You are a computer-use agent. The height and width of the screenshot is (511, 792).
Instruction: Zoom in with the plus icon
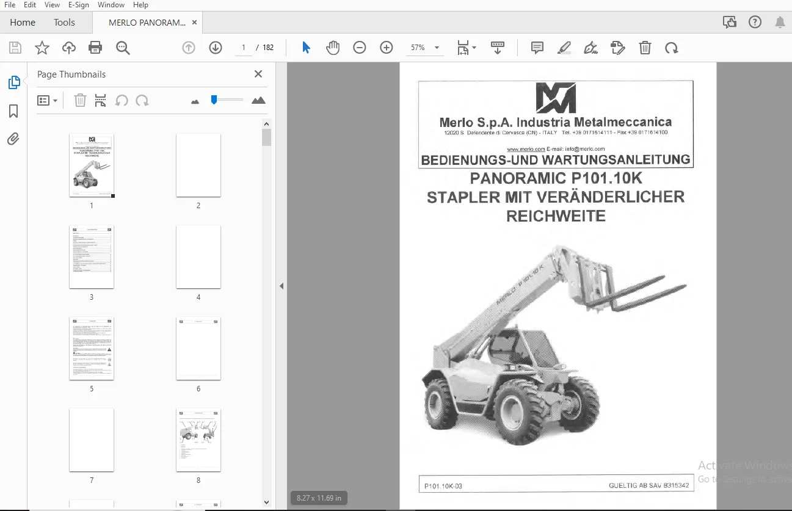[x=387, y=48]
